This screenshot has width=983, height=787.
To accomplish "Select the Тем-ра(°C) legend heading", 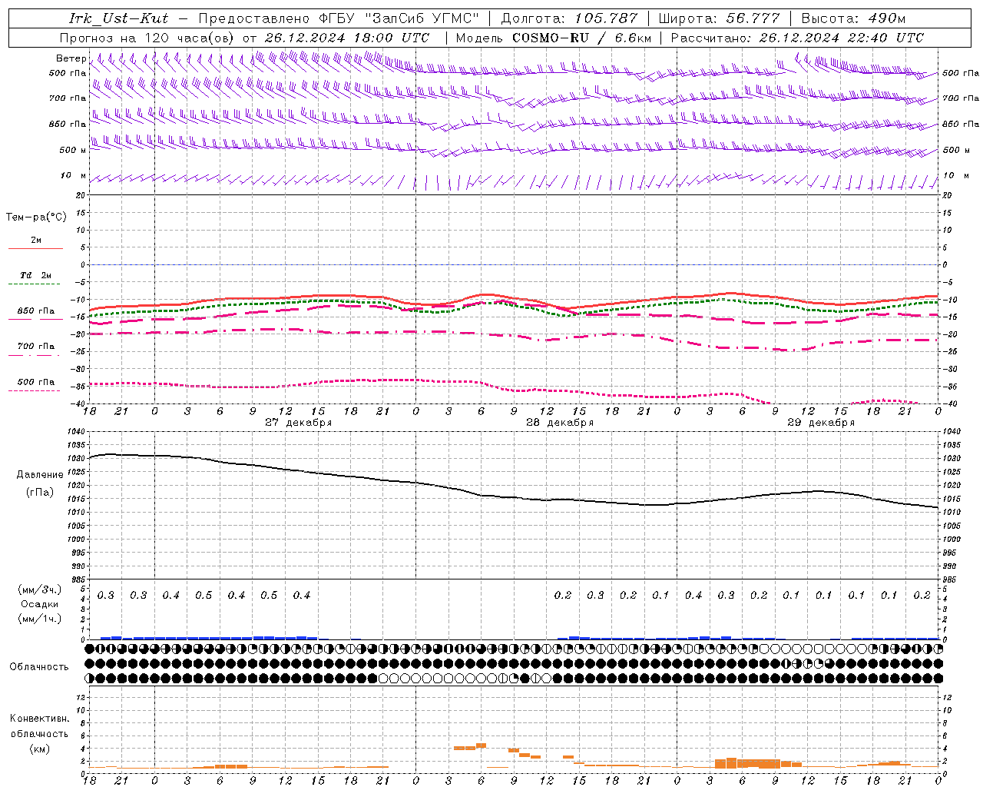I will pyautogui.click(x=36, y=218).
